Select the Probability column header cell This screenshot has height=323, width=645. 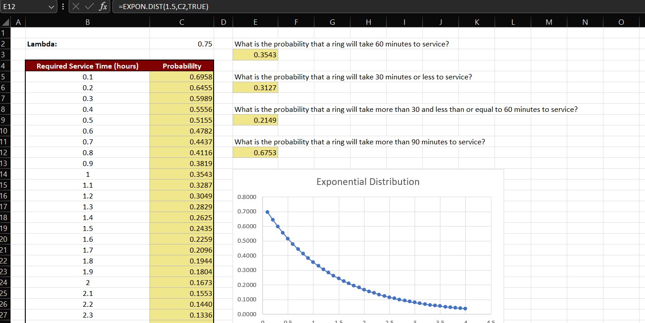(181, 65)
